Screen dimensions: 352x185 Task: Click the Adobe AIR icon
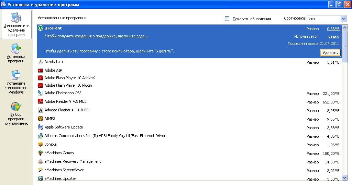pos(41,70)
